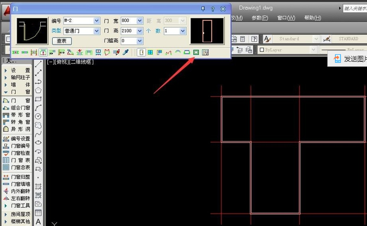The height and width of the screenshot is (226, 367).
Task: Select the fill whole wall segment icon
Action: point(89,53)
